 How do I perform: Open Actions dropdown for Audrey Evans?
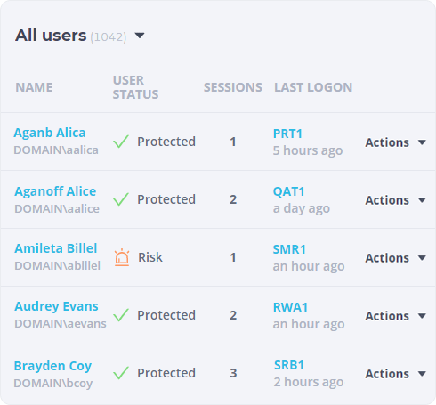coord(396,316)
